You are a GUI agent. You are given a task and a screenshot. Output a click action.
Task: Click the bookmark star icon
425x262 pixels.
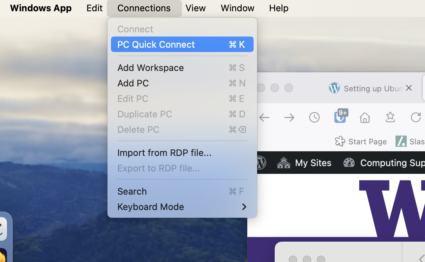coord(390,117)
